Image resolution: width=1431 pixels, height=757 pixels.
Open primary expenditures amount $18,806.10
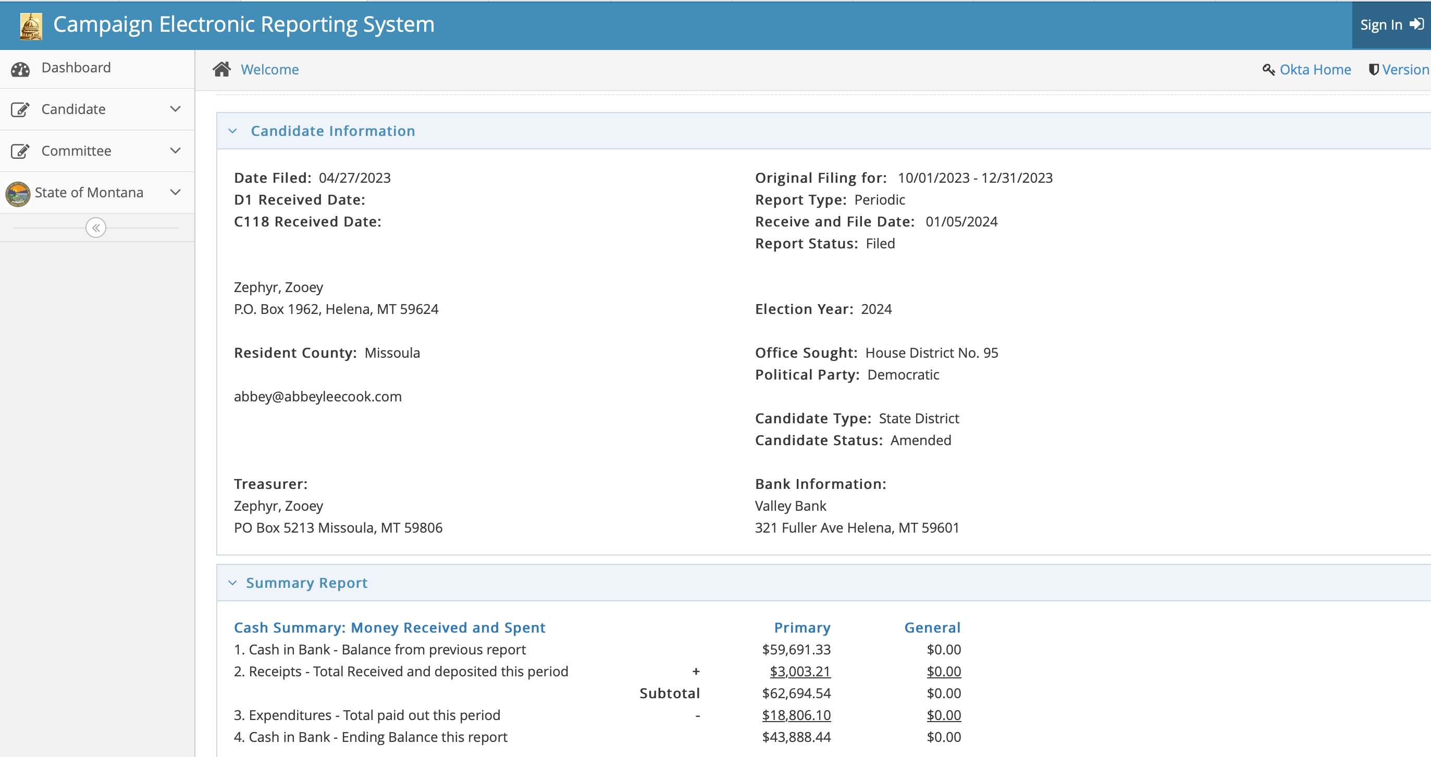pos(796,715)
